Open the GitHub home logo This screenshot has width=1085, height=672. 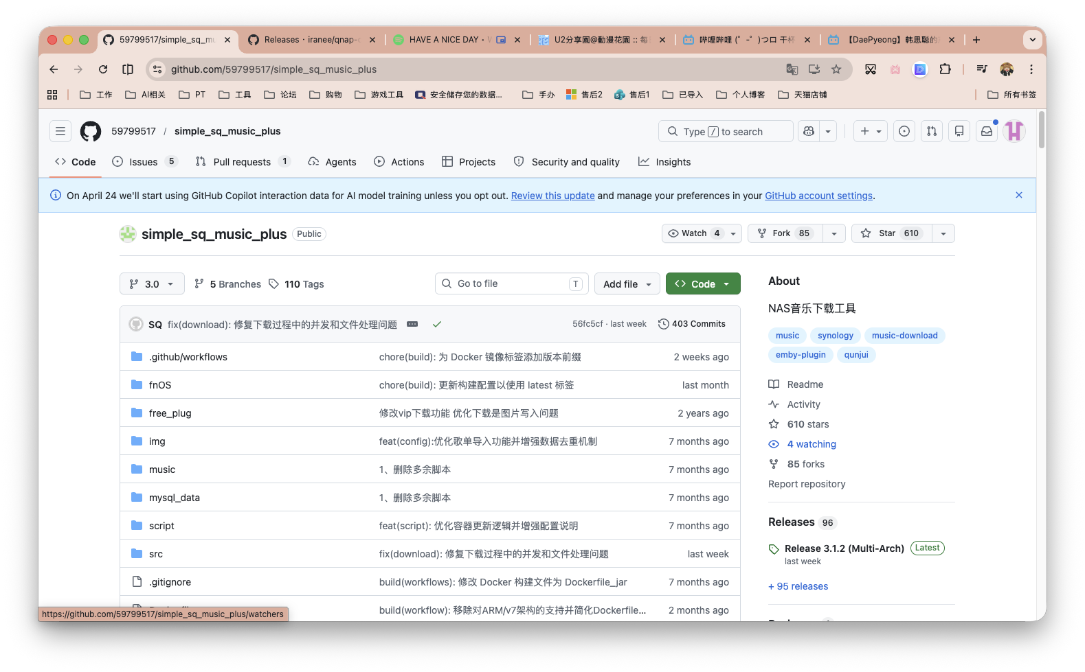point(91,131)
